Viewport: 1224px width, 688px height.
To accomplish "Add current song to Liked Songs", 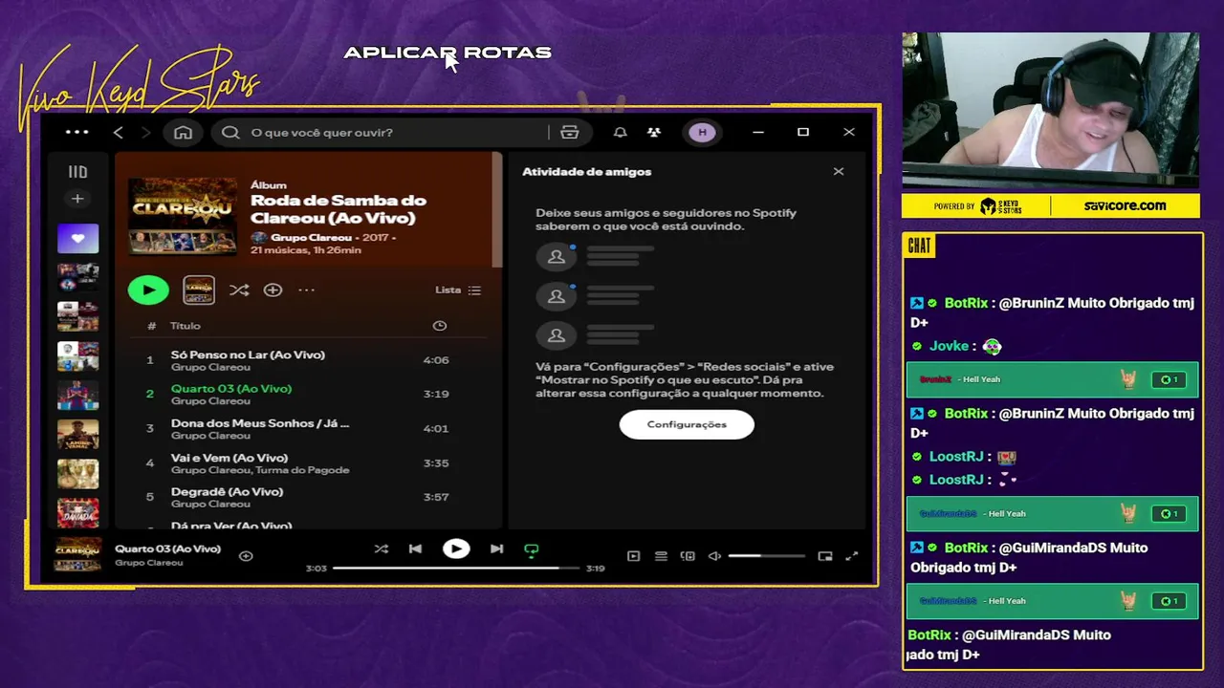I will [x=246, y=555].
